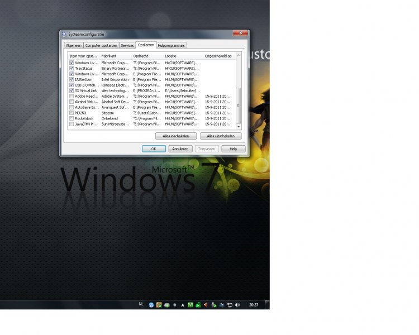Uncheck the SX Virtual Link startup item

point(72,90)
